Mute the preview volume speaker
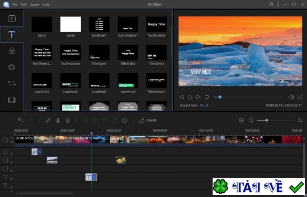The height and width of the screenshot is (197, 307). coord(291,97)
